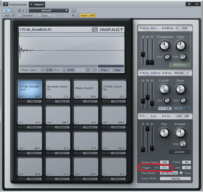Screen dimensions: 203x192
Task: Select the KHats Clsd-01 pad
Action: tap(86, 90)
